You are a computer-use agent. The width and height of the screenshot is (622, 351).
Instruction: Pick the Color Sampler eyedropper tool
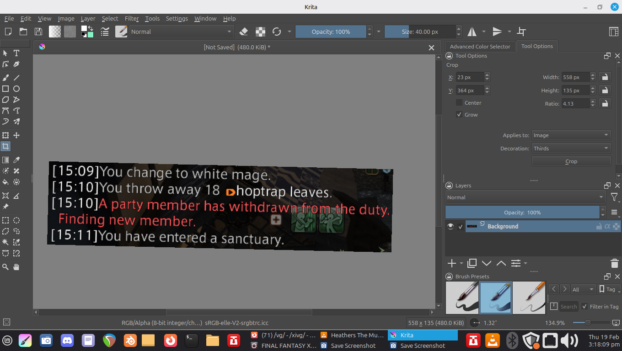pos(16,160)
